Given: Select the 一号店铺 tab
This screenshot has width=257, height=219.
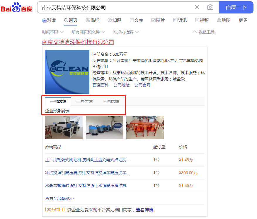Looking at the screenshot, I should coord(58,101).
